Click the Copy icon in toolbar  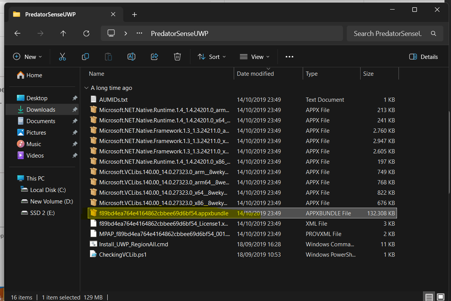coord(85,57)
